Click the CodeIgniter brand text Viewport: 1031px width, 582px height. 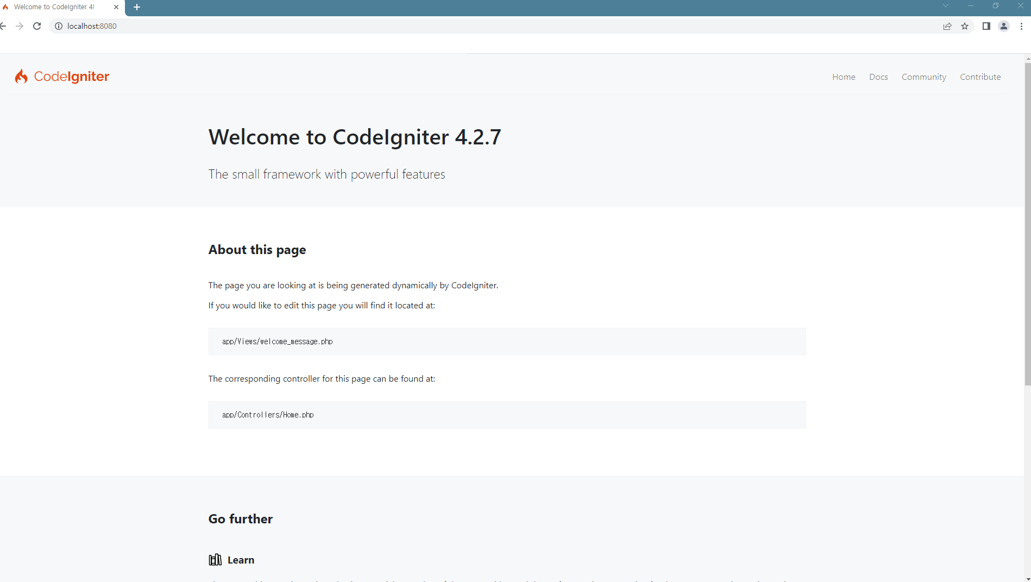point(72,77)
